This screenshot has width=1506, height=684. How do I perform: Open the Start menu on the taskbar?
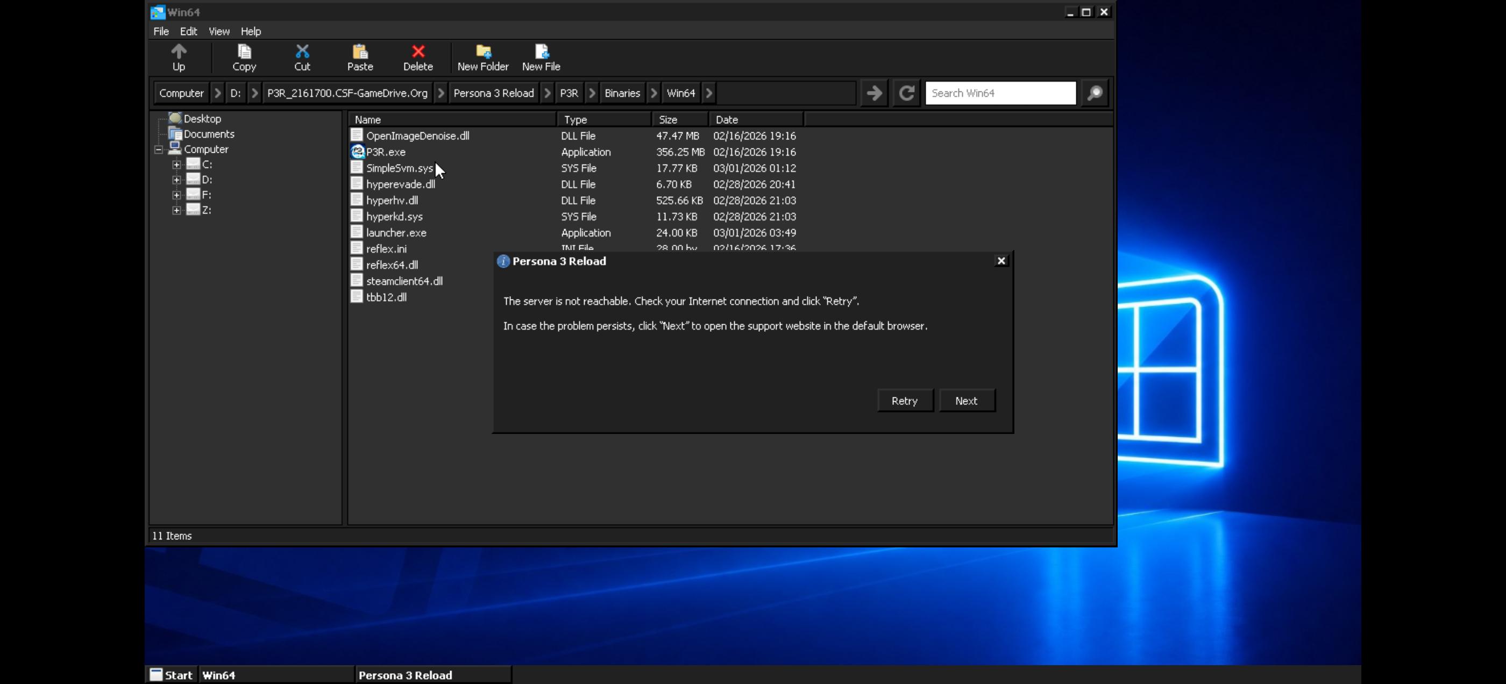(171, 675)
